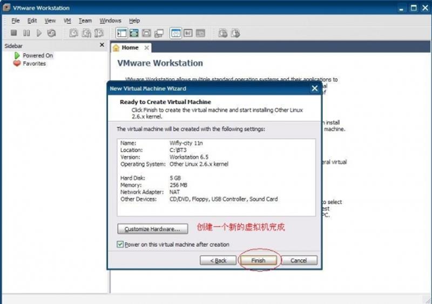This screenshot has width=432, height=304.
Task: Click the value 'Other Linux 2.6.x kernel'
Action: pos(199,164)
